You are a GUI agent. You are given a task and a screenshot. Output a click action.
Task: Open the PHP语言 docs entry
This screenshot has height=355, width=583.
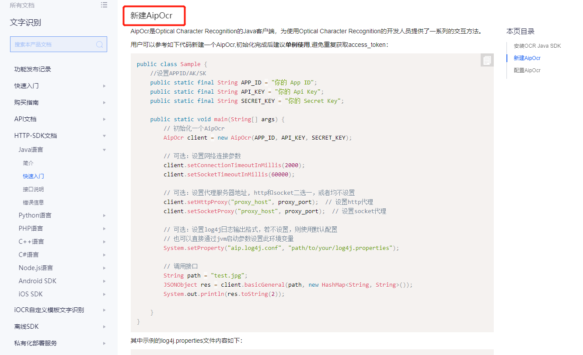pyautogui.click(x=31, y=228)
